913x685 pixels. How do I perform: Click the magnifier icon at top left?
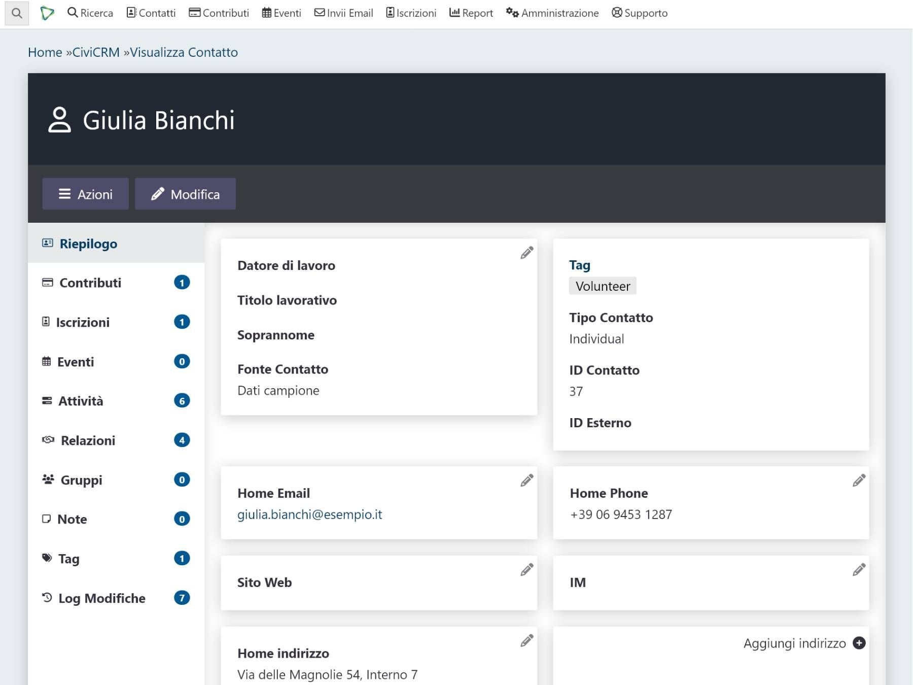coord(17,13)
